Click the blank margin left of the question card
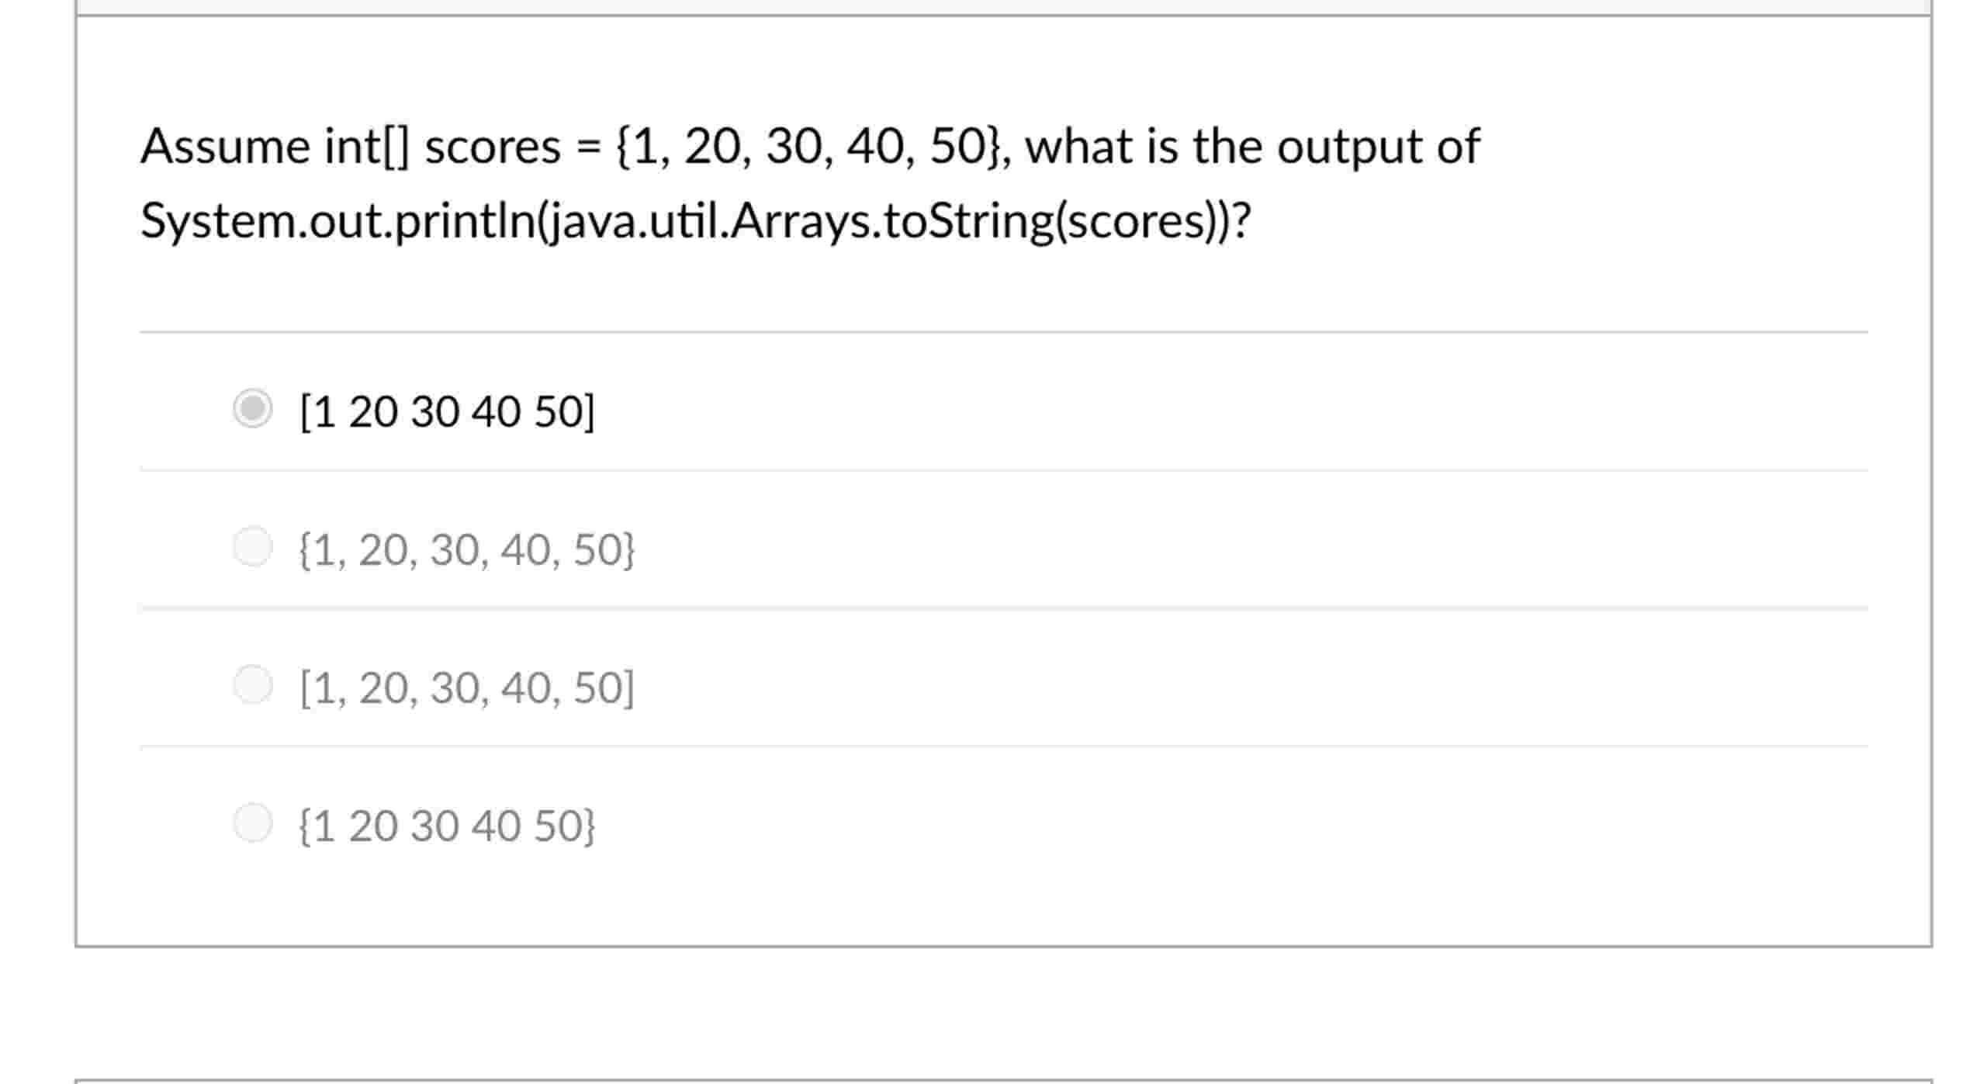 coord(35,466)
